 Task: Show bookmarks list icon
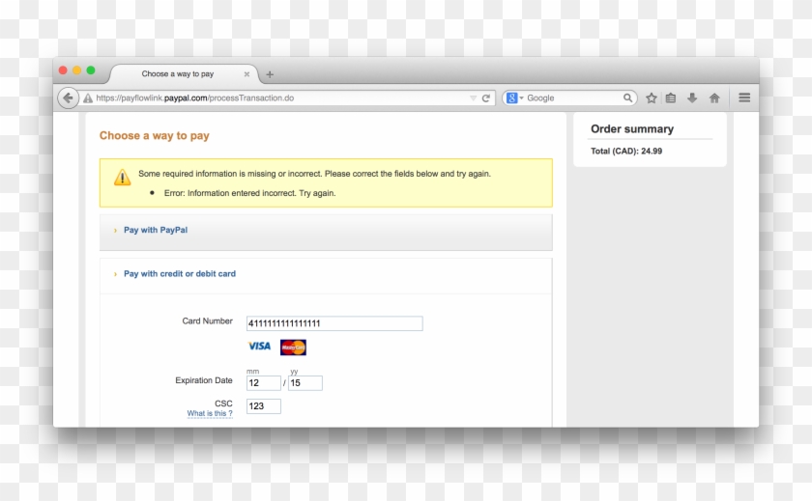671,97
